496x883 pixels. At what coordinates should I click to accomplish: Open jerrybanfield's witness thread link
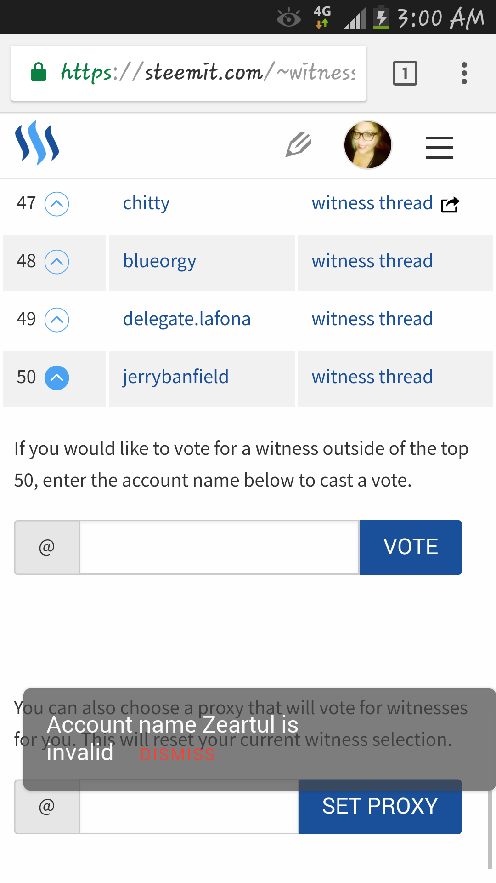click(372, 377)
